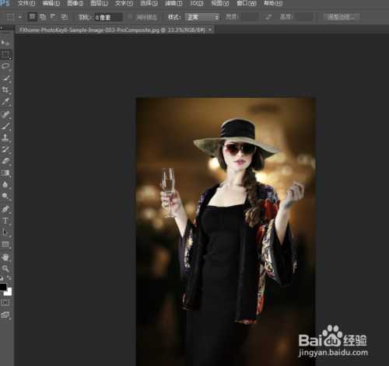
Task: Open the 图像(I) menu
Action: click(x=75, y=3)
